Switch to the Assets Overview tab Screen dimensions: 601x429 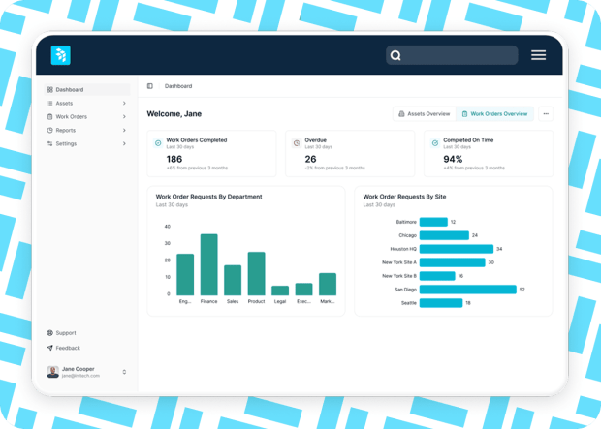(425, 113)
